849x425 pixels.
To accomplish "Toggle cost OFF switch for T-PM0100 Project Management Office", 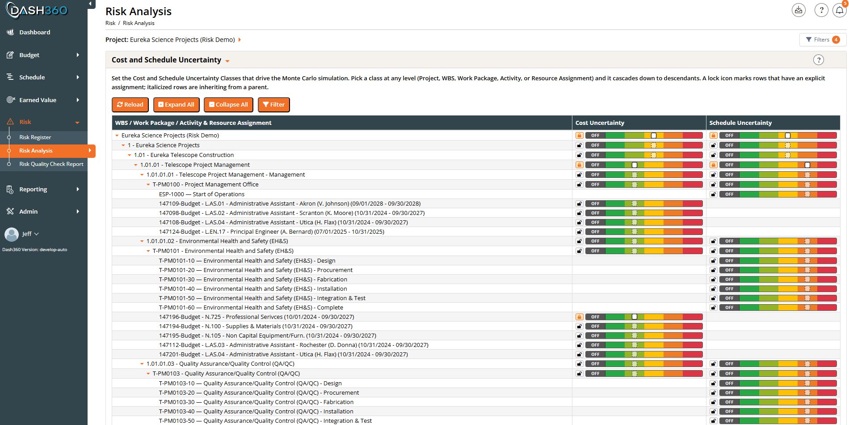I will 595,184.
